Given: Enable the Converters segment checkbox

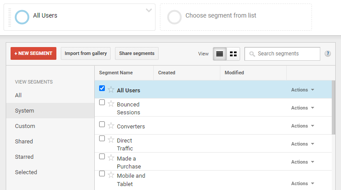Looking at the screenshot, I should click(x=102, y=124).
